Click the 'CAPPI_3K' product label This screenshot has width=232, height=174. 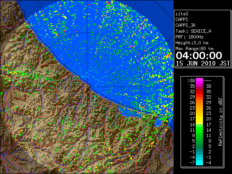pos(186,25)
